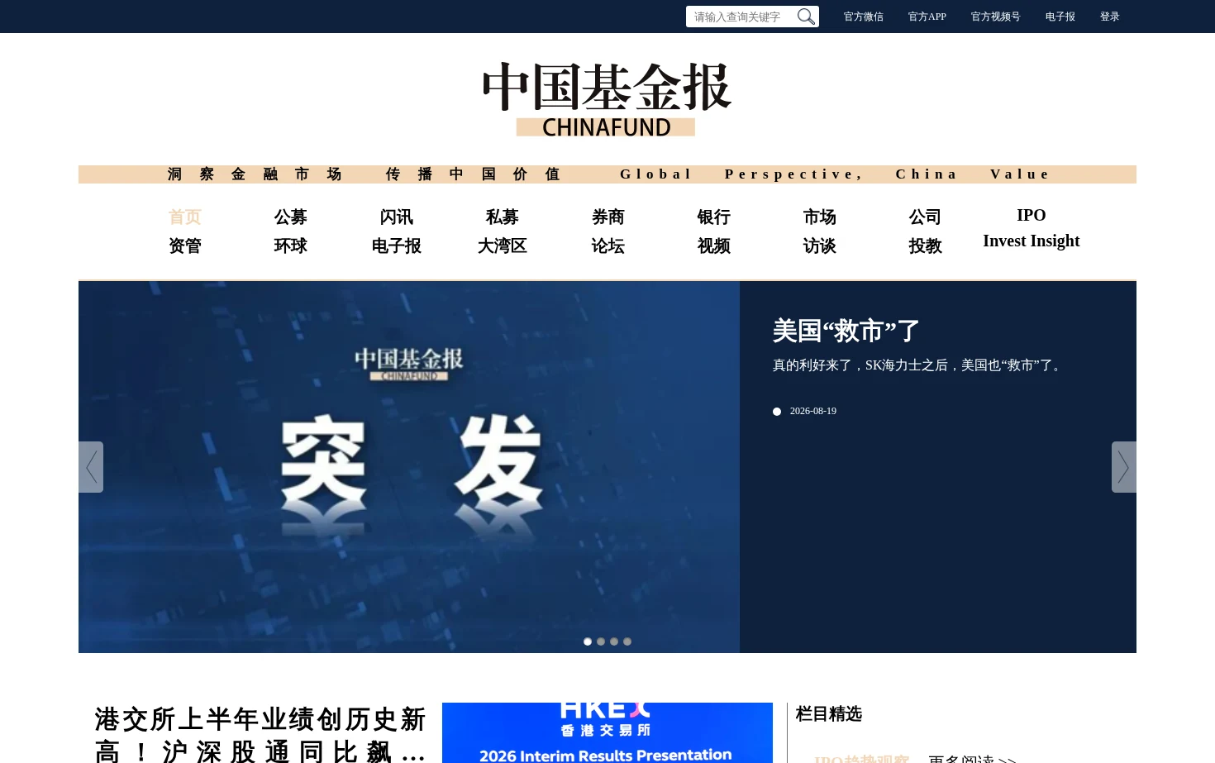
Task: Open the 官方APP link
Action: click(927, 17)
